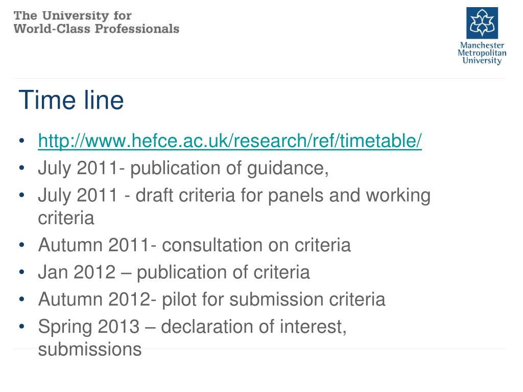Click 'Spring 2013 – declaration of interest' text
This screenshot has height=392, width=523.
point(192,326)
